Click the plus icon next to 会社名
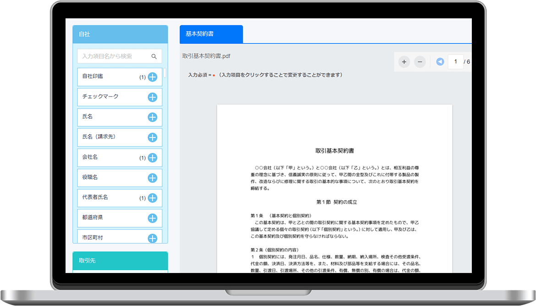Screen dimensions: 536x306 [153, 158]
